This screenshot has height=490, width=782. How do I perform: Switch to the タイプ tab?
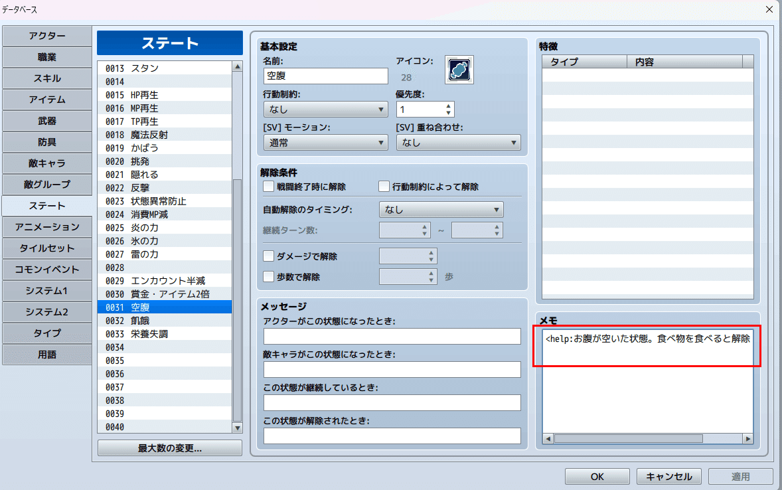47,333
